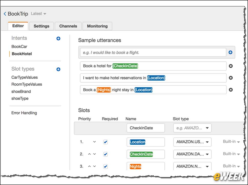Expand Built-in dropdown for Location row
This screenshot has width=248, height=185.
(231, 142)
